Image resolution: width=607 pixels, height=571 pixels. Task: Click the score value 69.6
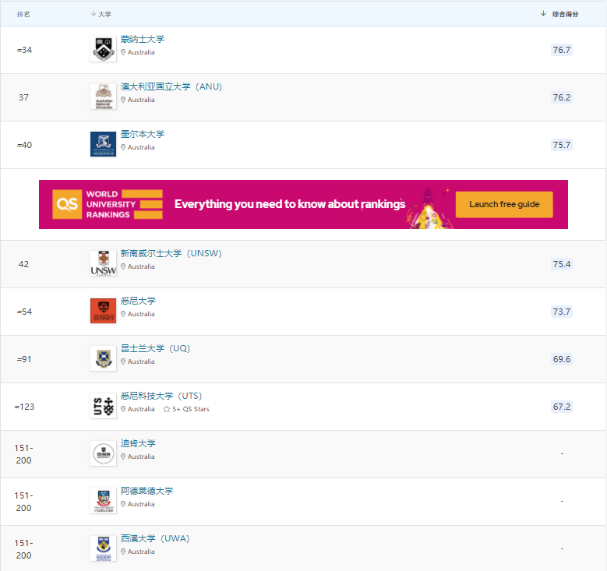point(561,359)
